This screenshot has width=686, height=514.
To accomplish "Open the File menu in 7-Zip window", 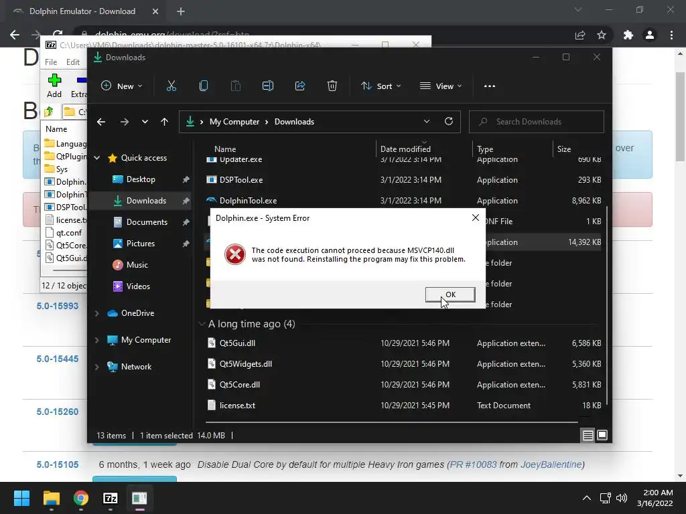I will click(x=51, y=62).
